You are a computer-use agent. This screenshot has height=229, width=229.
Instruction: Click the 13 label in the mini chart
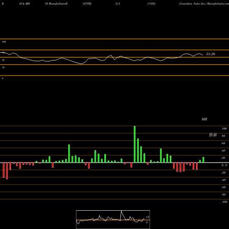click(147, 217)
